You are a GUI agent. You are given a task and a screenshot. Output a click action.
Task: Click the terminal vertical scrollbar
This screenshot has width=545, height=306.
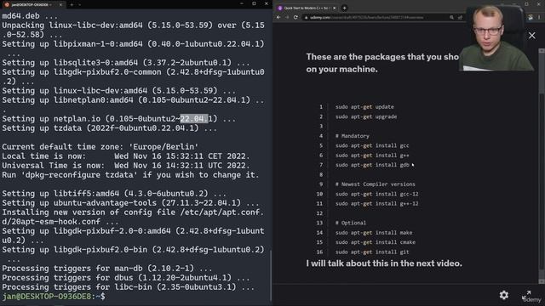(271, 275)
